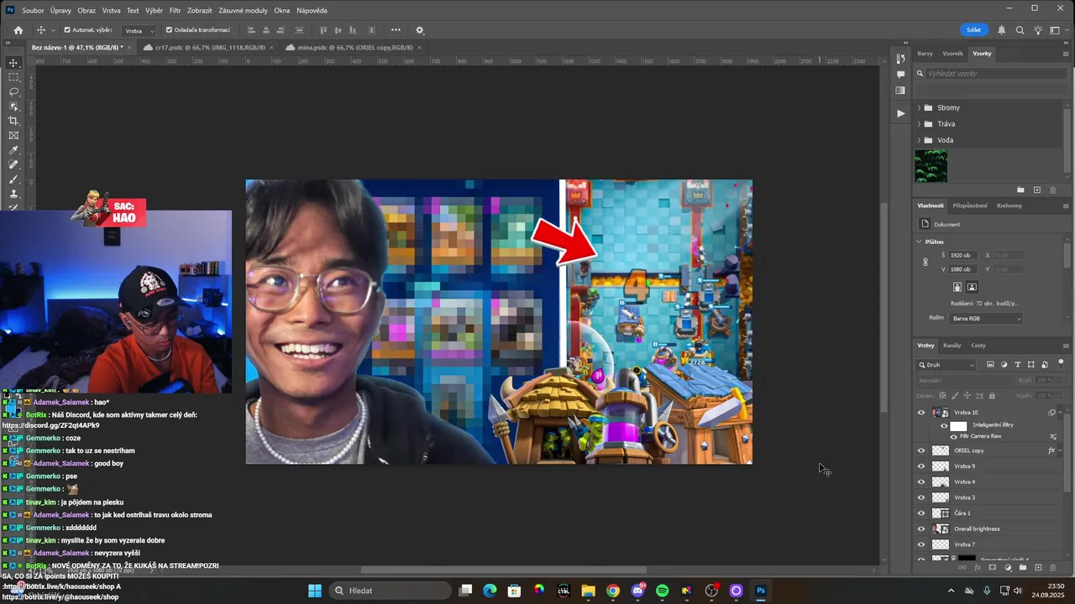Select the Crop tool

click(13, 121)
